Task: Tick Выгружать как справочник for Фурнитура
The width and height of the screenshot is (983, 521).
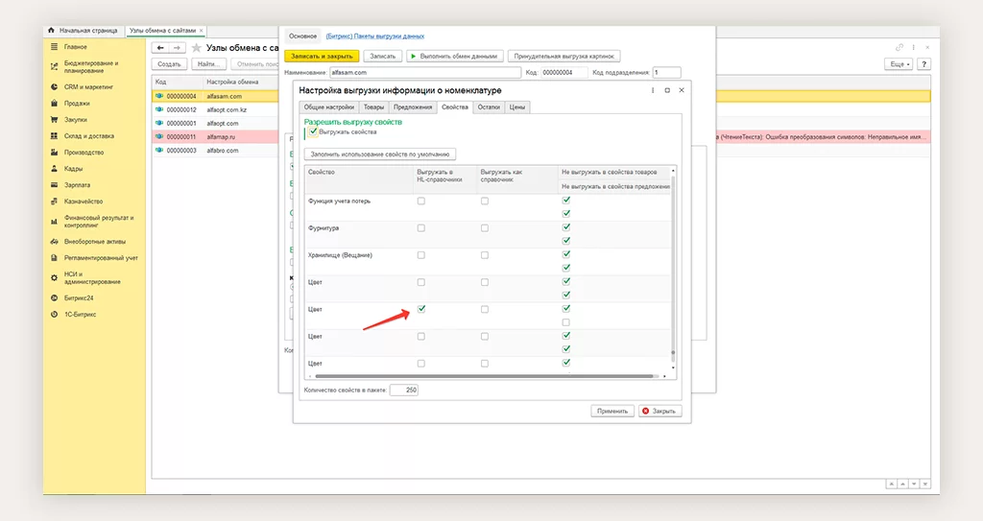Action: point(485,227)
